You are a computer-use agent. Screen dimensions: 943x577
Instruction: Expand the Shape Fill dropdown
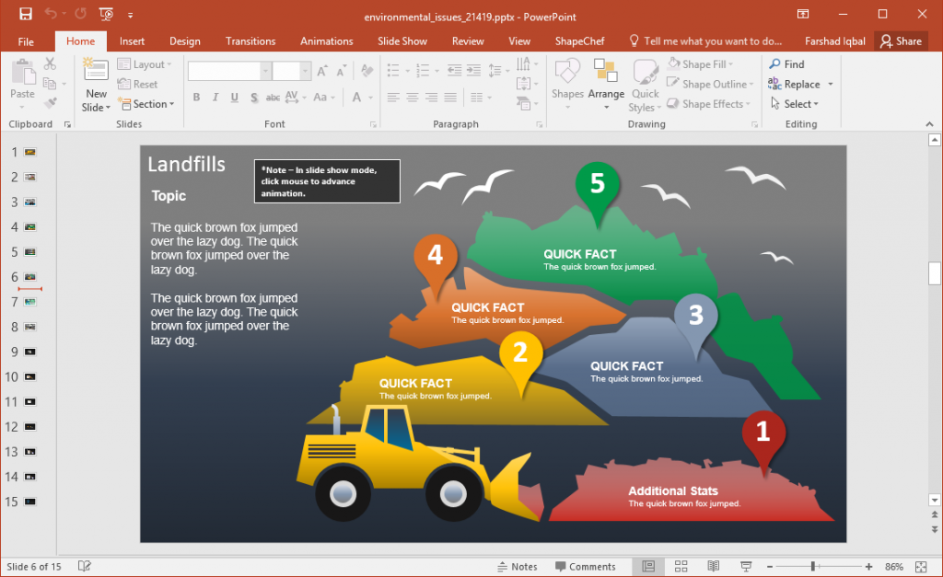pos(730,63)
